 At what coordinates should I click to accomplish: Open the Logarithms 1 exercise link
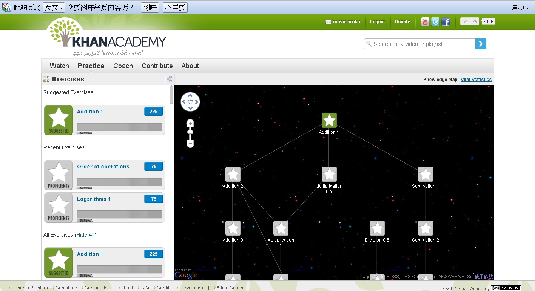coord(94,199)
